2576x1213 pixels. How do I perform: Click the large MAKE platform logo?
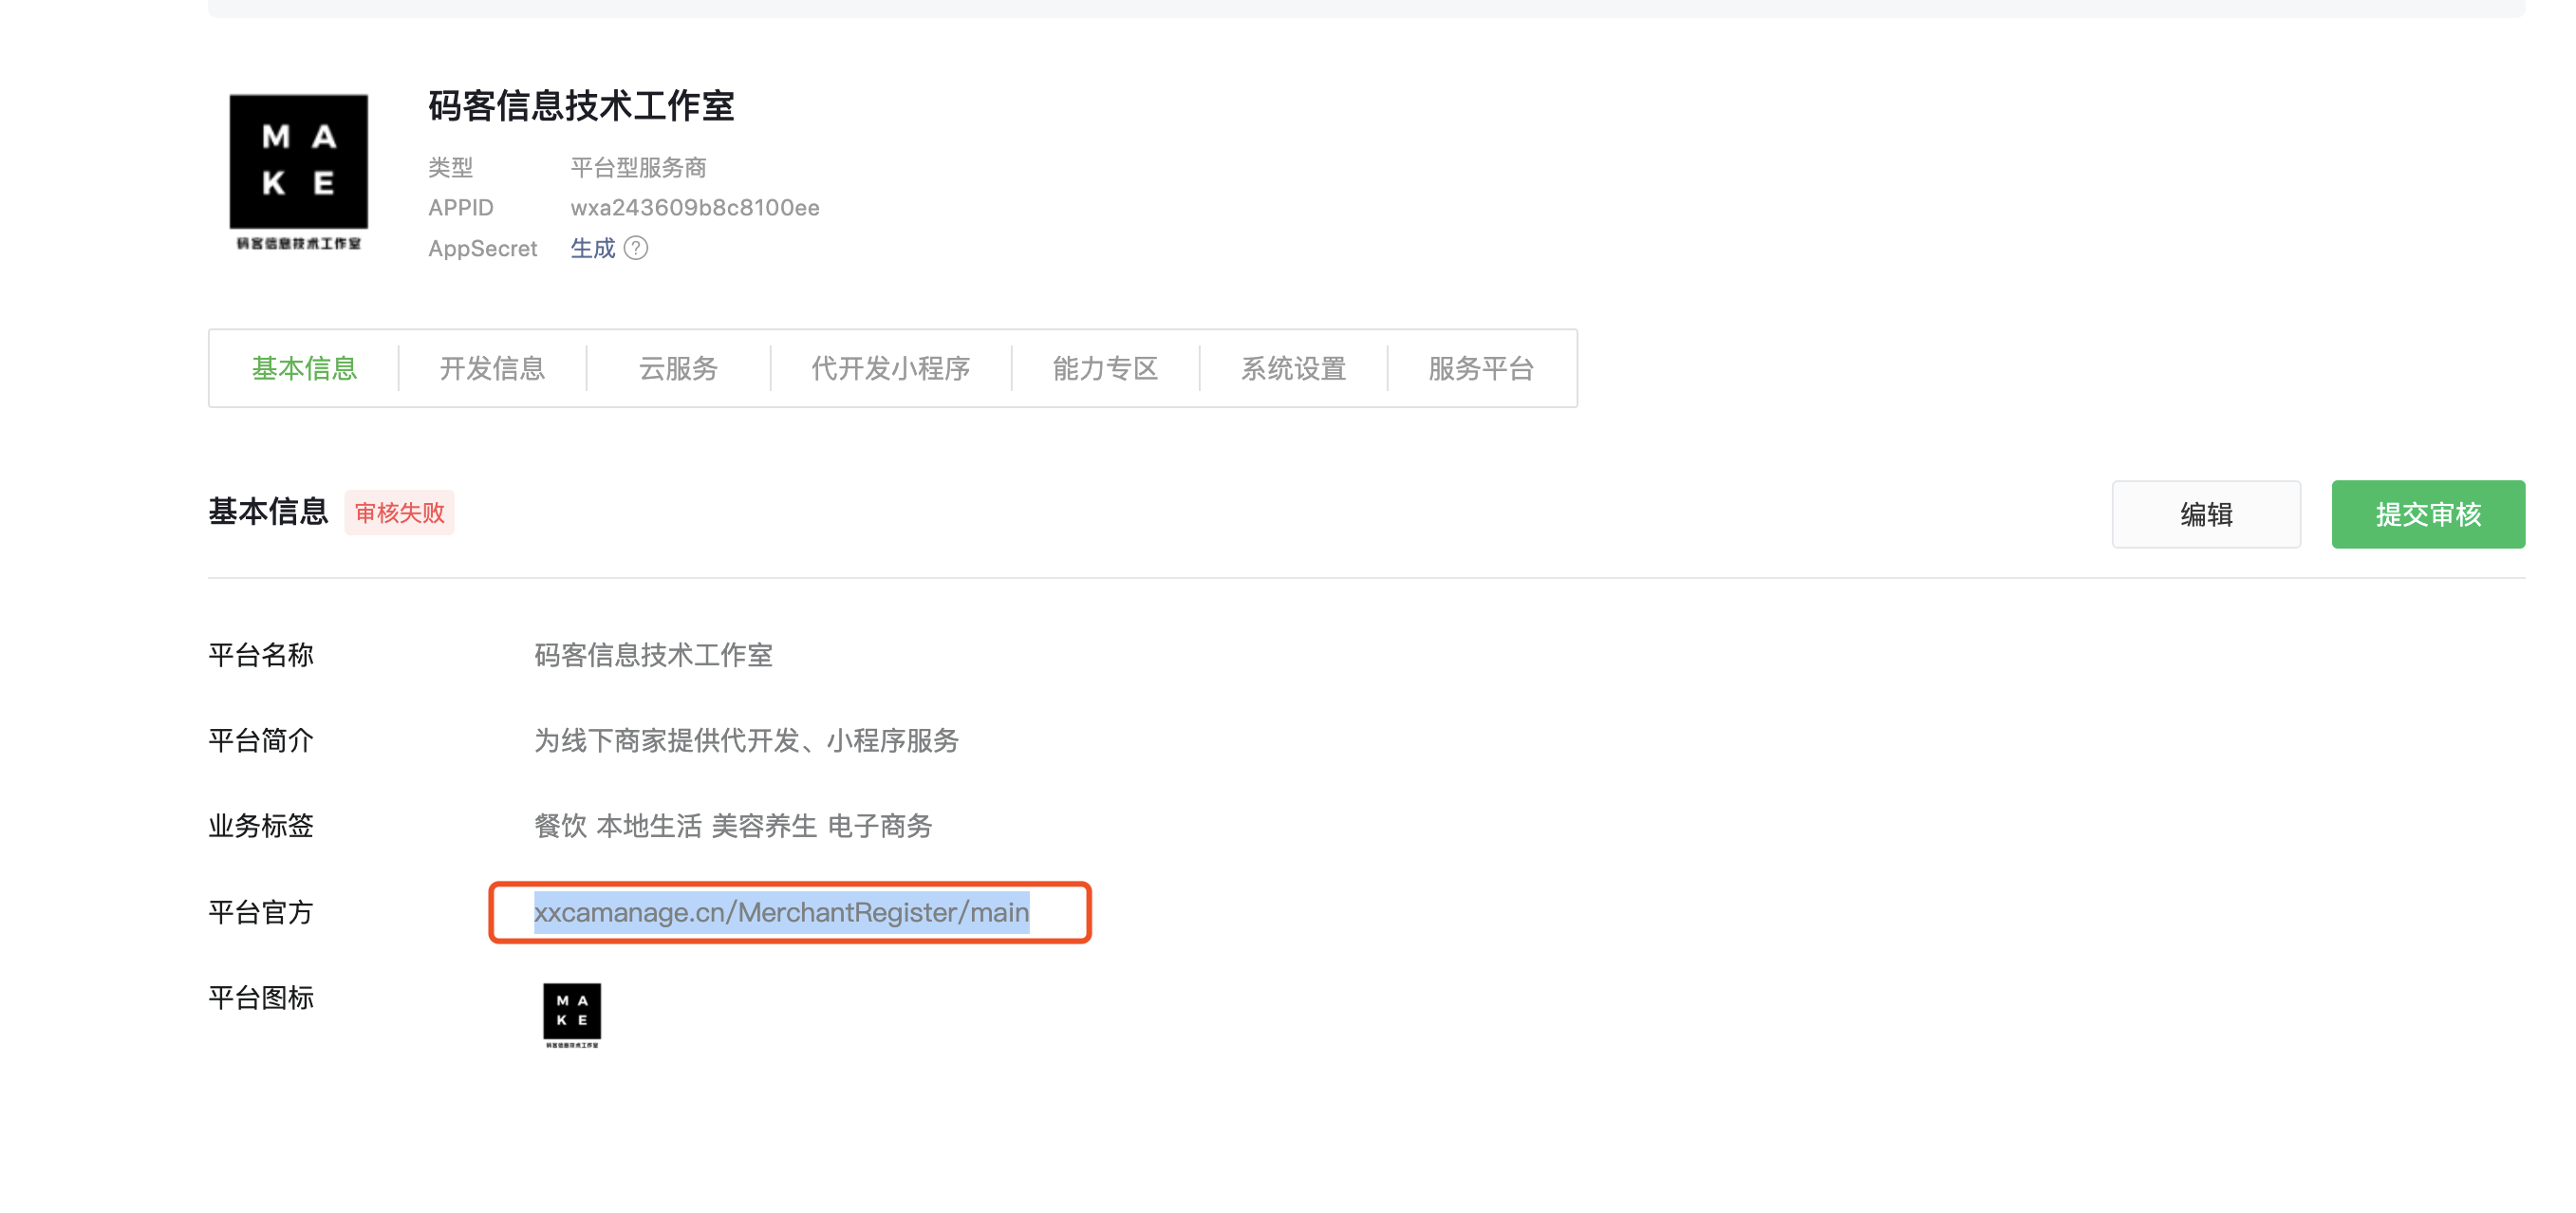[298, 171]
